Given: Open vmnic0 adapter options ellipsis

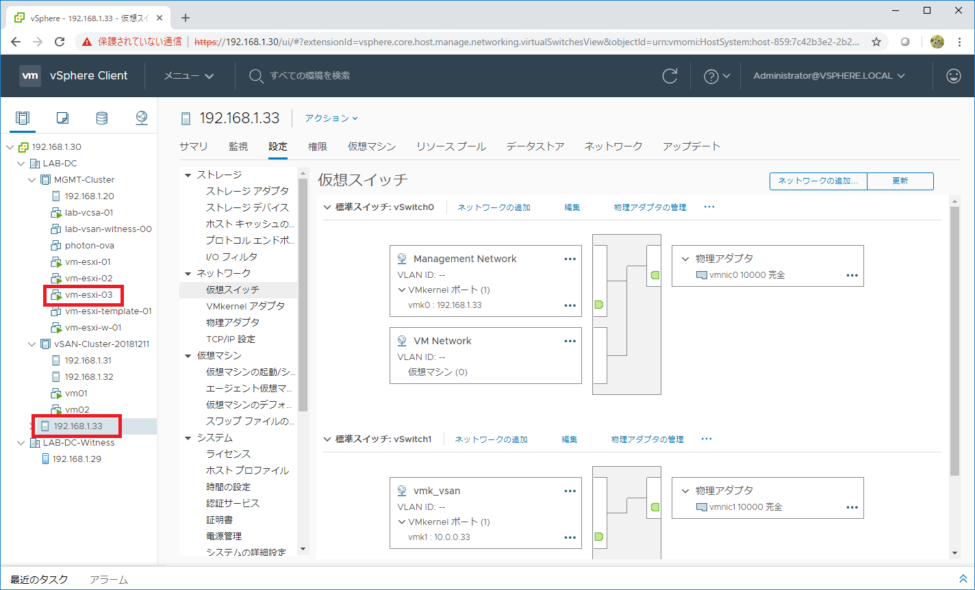Looking at the screenshot, I should pyautogui.click(x=852, y=275).
